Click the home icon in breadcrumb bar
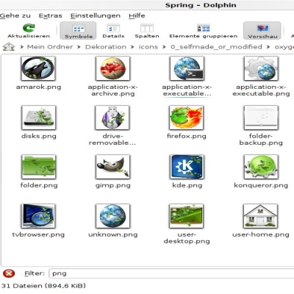294x294 pixels. [x=9, y=47]
